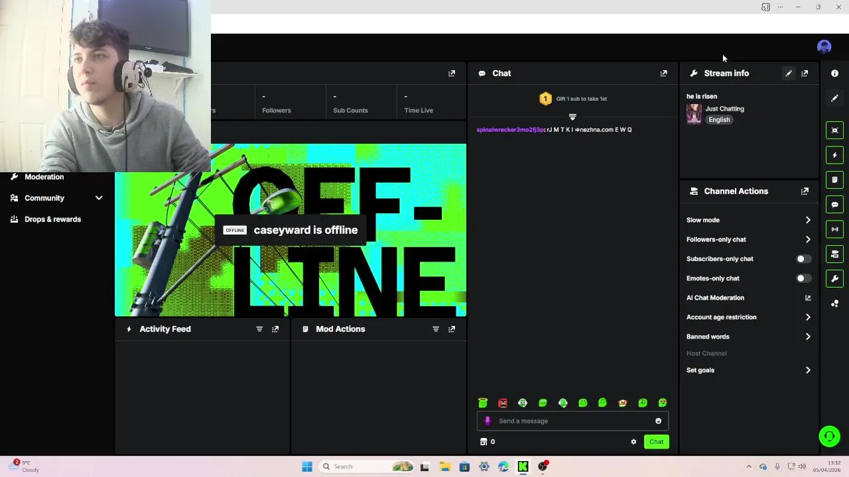Pop out the Channel Actions panel
The height and width of the screenshot is (477, 849).
pos(805,191)
